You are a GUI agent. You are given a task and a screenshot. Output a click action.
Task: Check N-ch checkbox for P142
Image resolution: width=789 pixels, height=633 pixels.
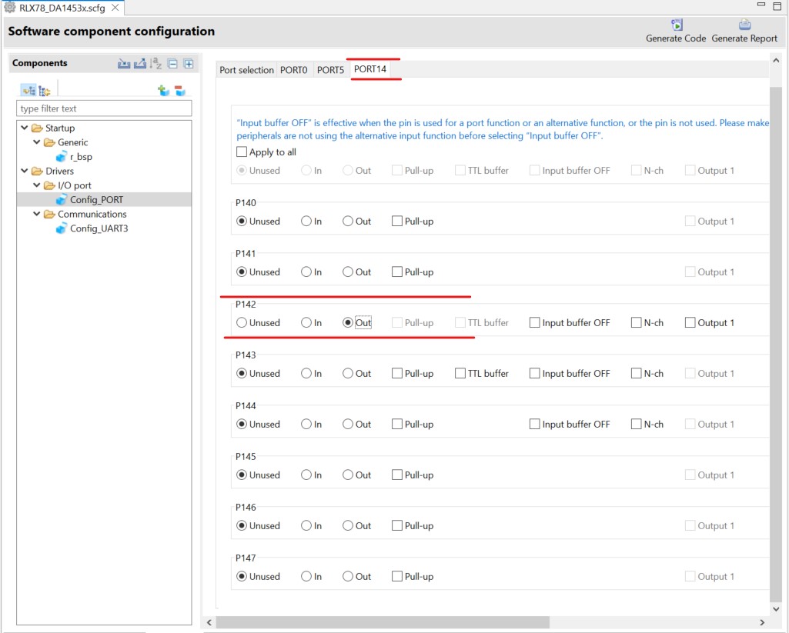pos(636,323)
